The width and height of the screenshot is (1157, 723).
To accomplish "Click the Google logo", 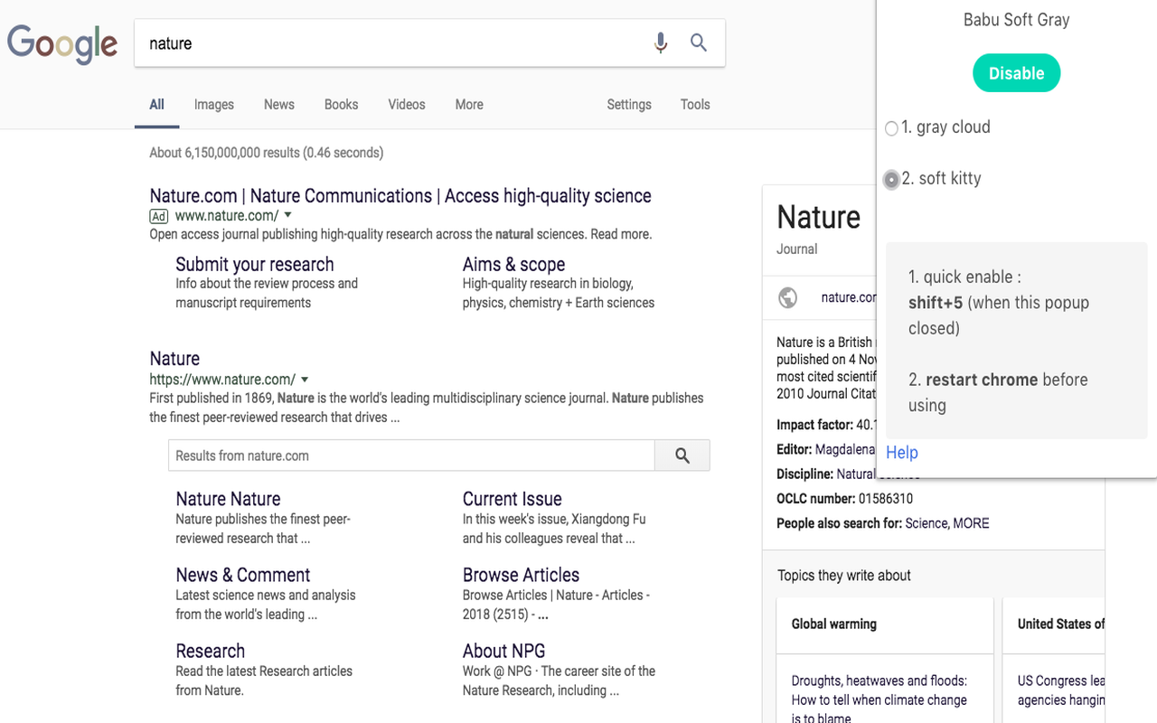I will coord(62,43).
